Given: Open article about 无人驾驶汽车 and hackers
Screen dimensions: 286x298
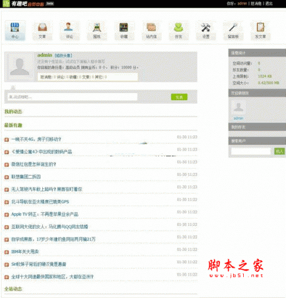Looking at the screenshot, I should tap(47, 190).
